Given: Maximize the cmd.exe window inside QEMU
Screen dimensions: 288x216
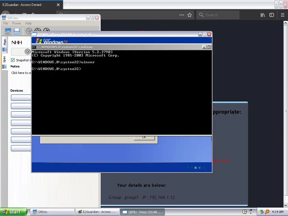Looking at the screenshot, I should coord(209,47).
